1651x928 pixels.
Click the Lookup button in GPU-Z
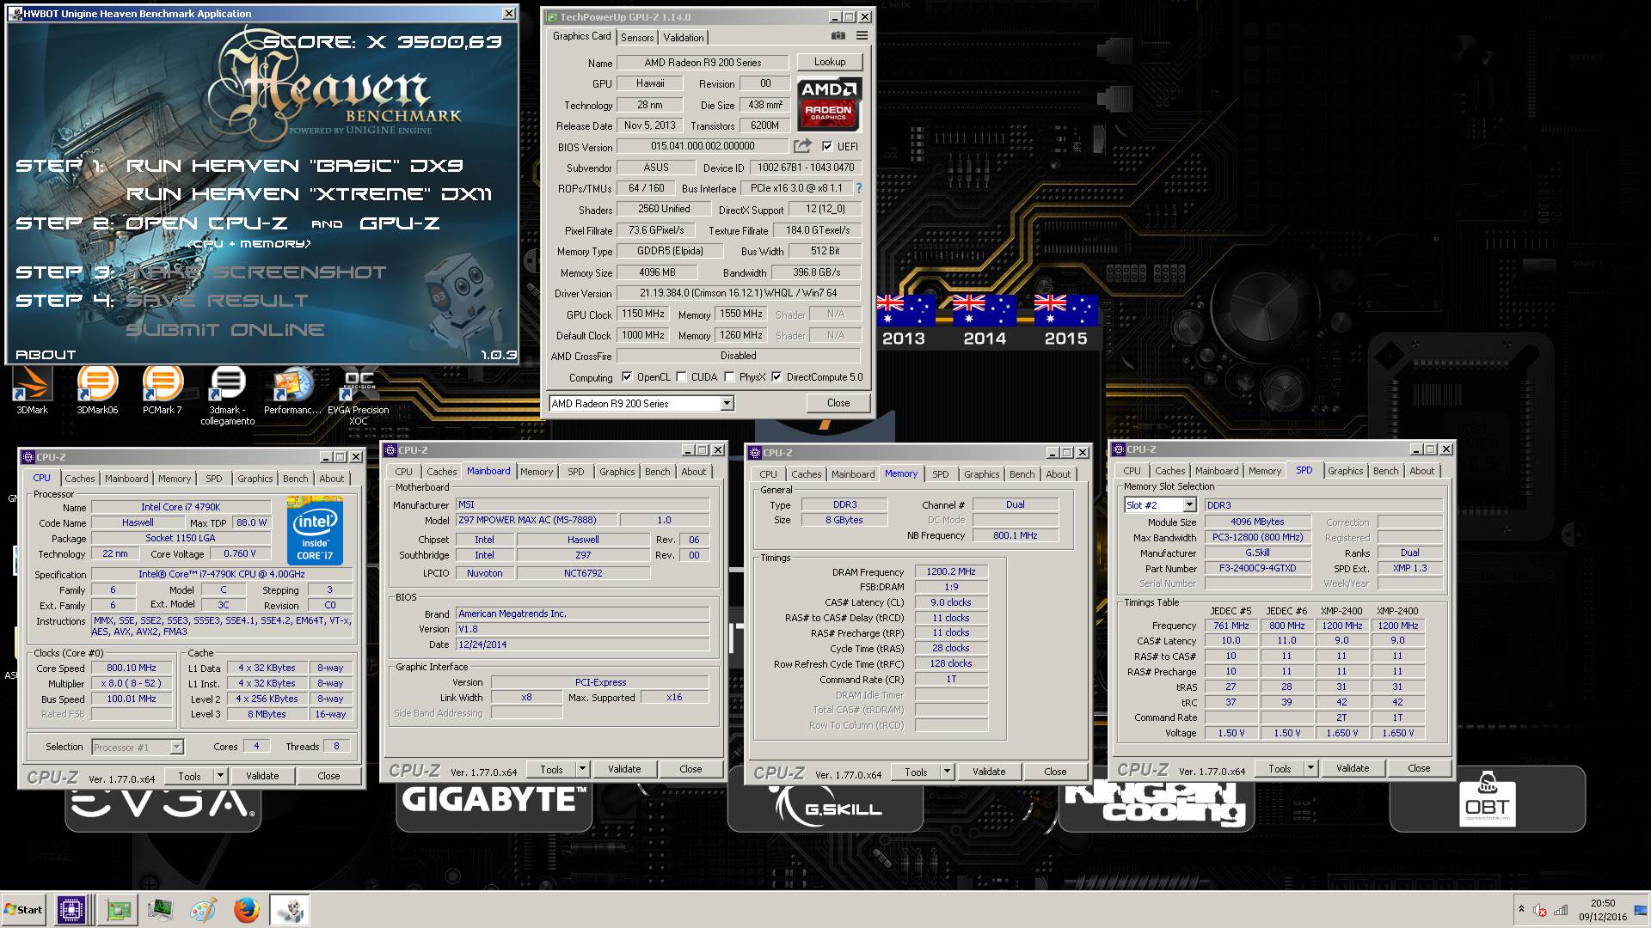(x=830, y=62)
